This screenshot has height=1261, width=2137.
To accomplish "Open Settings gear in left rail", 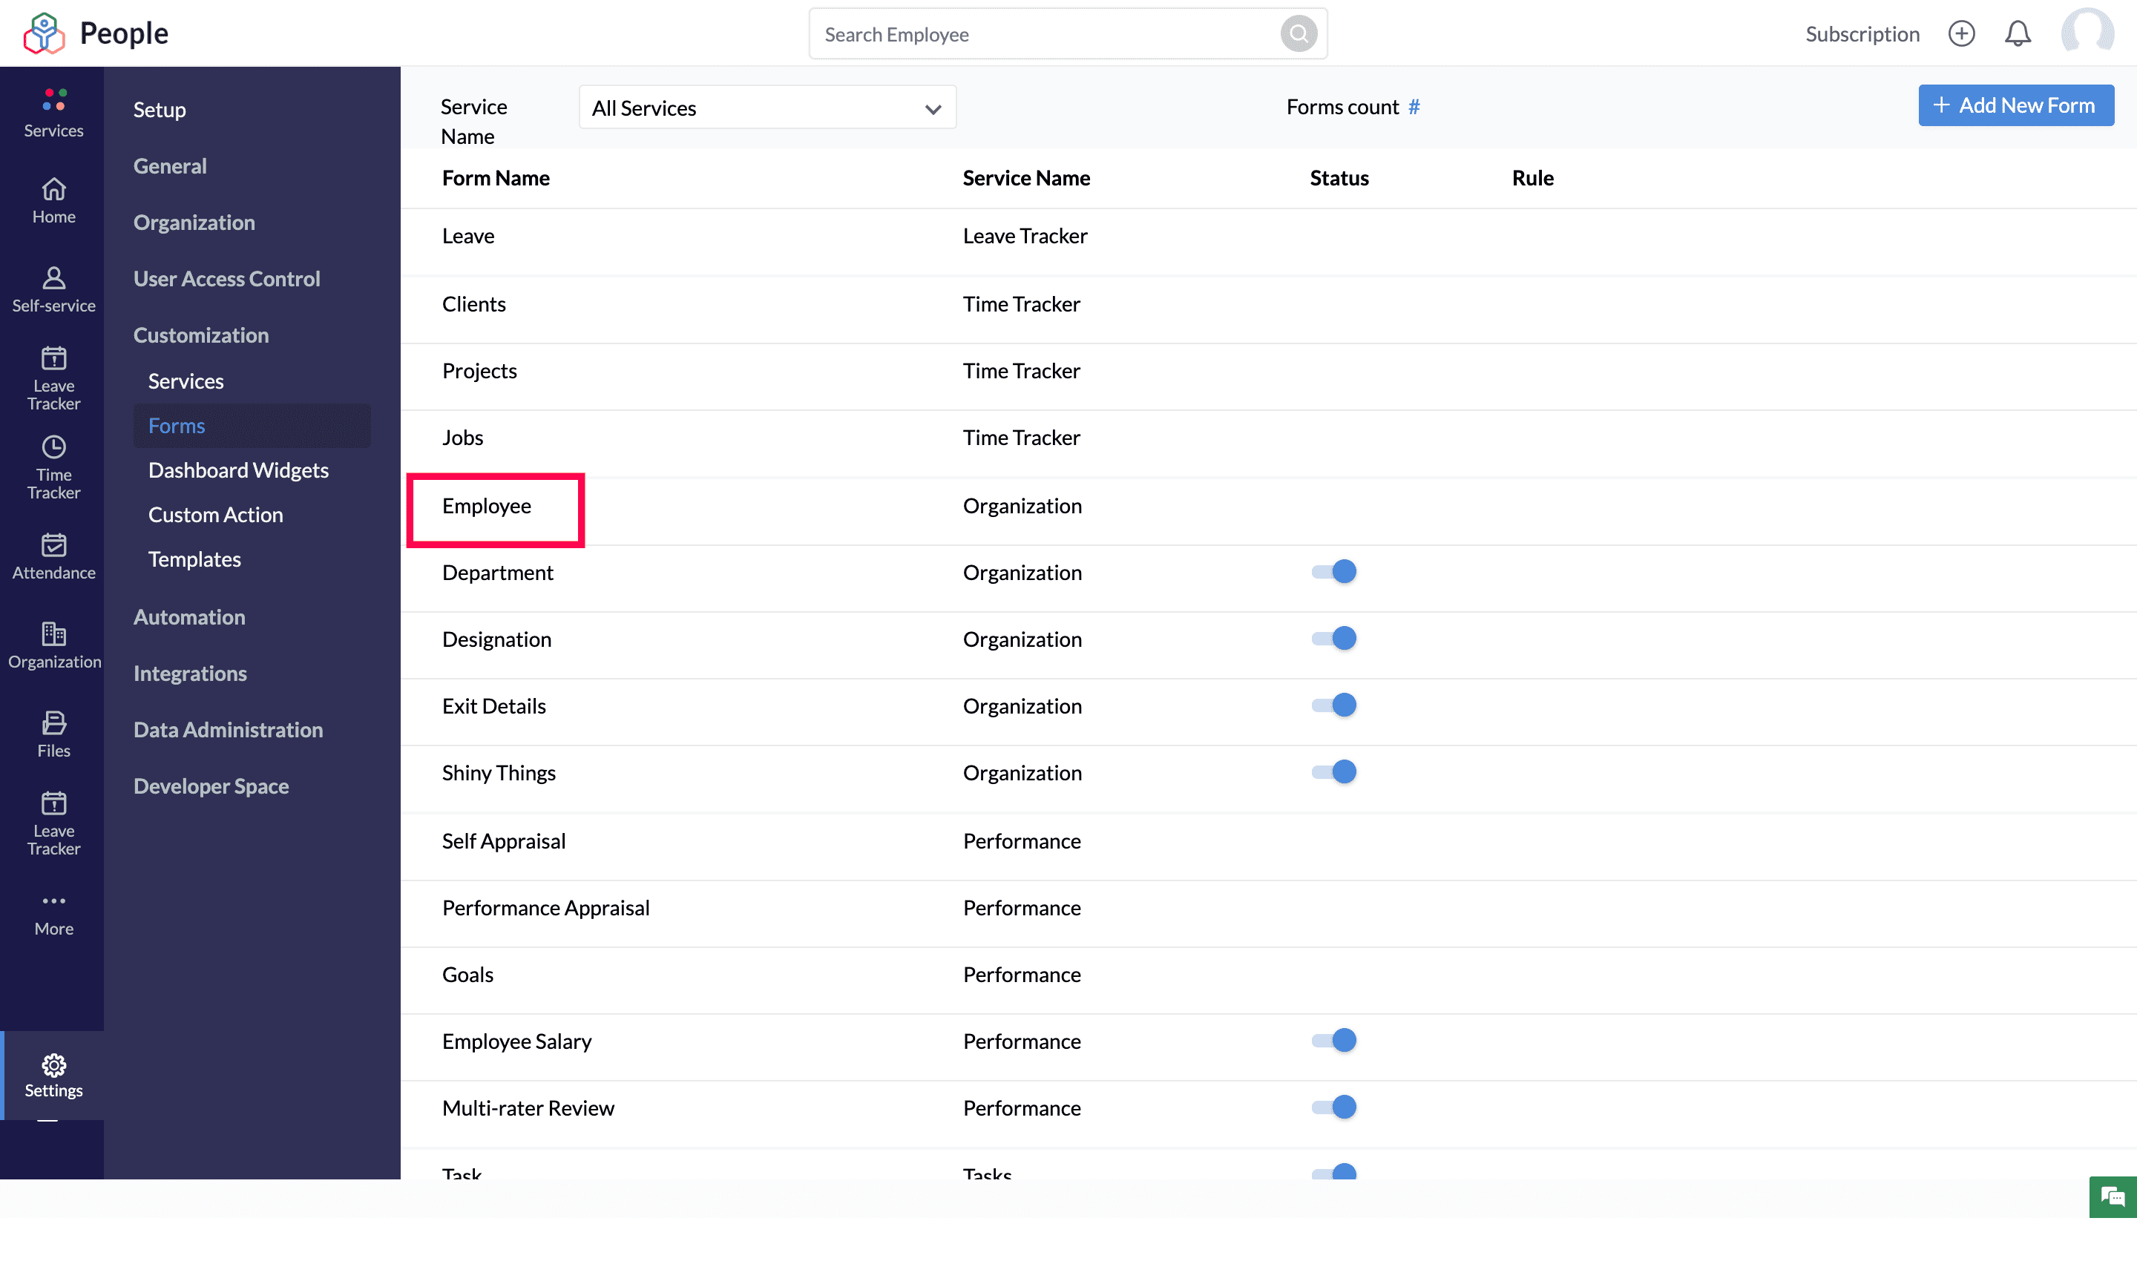I will click(x=53, y=1076).
